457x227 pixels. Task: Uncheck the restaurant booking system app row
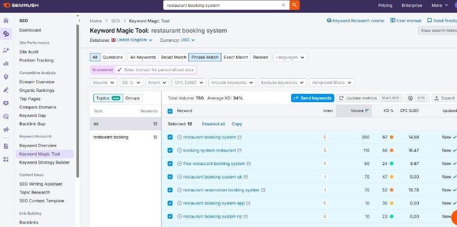point(170,203)
